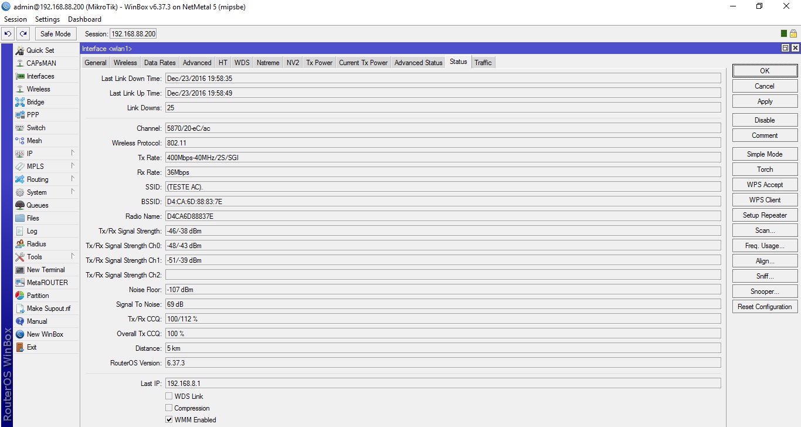The height and width of the screenshot is (427, 801).
Task: Switch to the Advanced Status tab
Action: 419,63
